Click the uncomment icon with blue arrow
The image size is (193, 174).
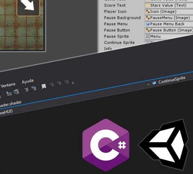click(x=34, y=88)
